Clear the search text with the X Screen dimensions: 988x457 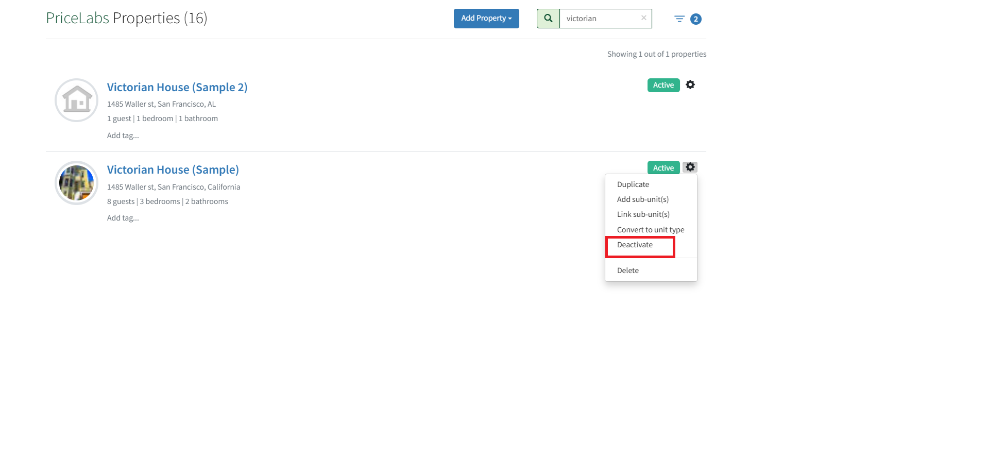click(643, 18)
